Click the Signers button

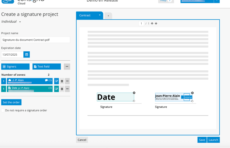[15, 67]
